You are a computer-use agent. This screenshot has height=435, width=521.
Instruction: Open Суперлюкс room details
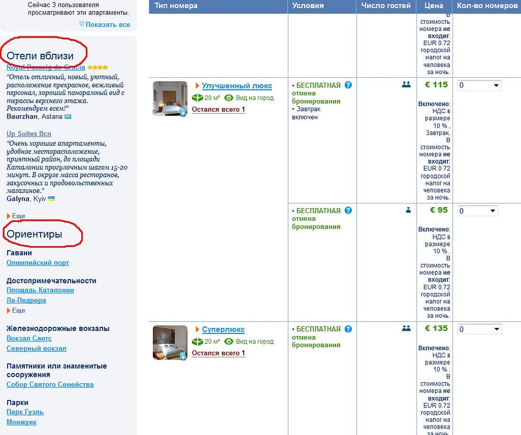pyautogui.click(x=223, y=330)
